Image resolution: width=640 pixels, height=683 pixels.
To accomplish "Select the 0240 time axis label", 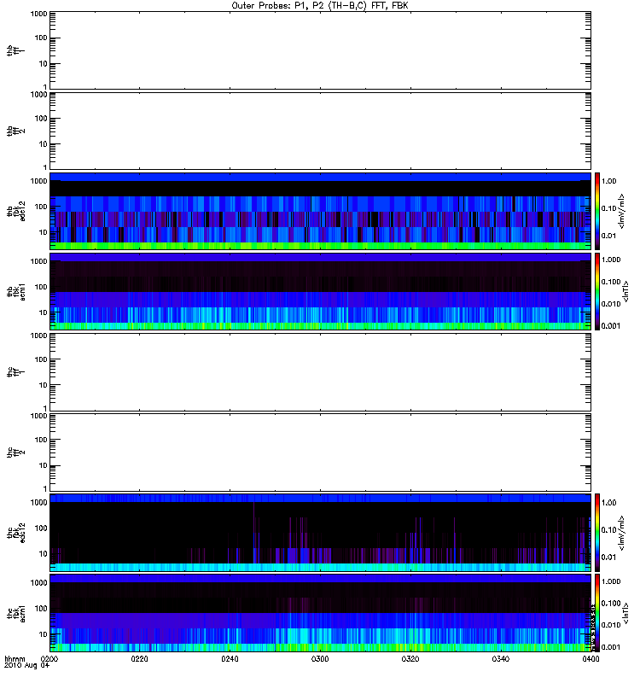I will click(230, 658).
